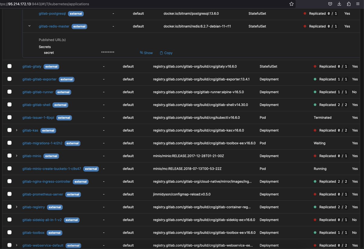364x249 pixels.
Task: Copy the secret value to clipboard
Action: [166, 53]
